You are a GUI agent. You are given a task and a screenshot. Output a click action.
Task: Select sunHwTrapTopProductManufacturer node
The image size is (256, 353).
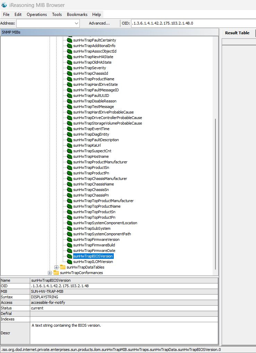[x=103, y=201]
